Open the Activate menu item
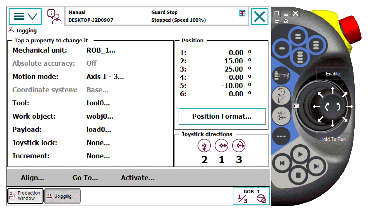This screenshot has width=370, height=213. pos(138,178)
